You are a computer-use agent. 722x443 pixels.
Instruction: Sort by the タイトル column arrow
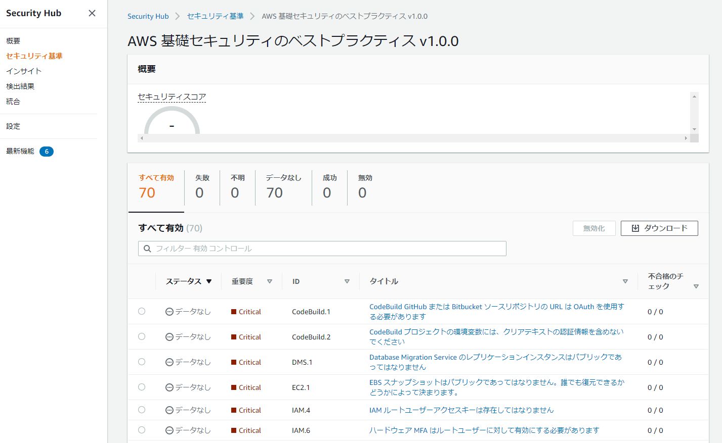[625, 281]
